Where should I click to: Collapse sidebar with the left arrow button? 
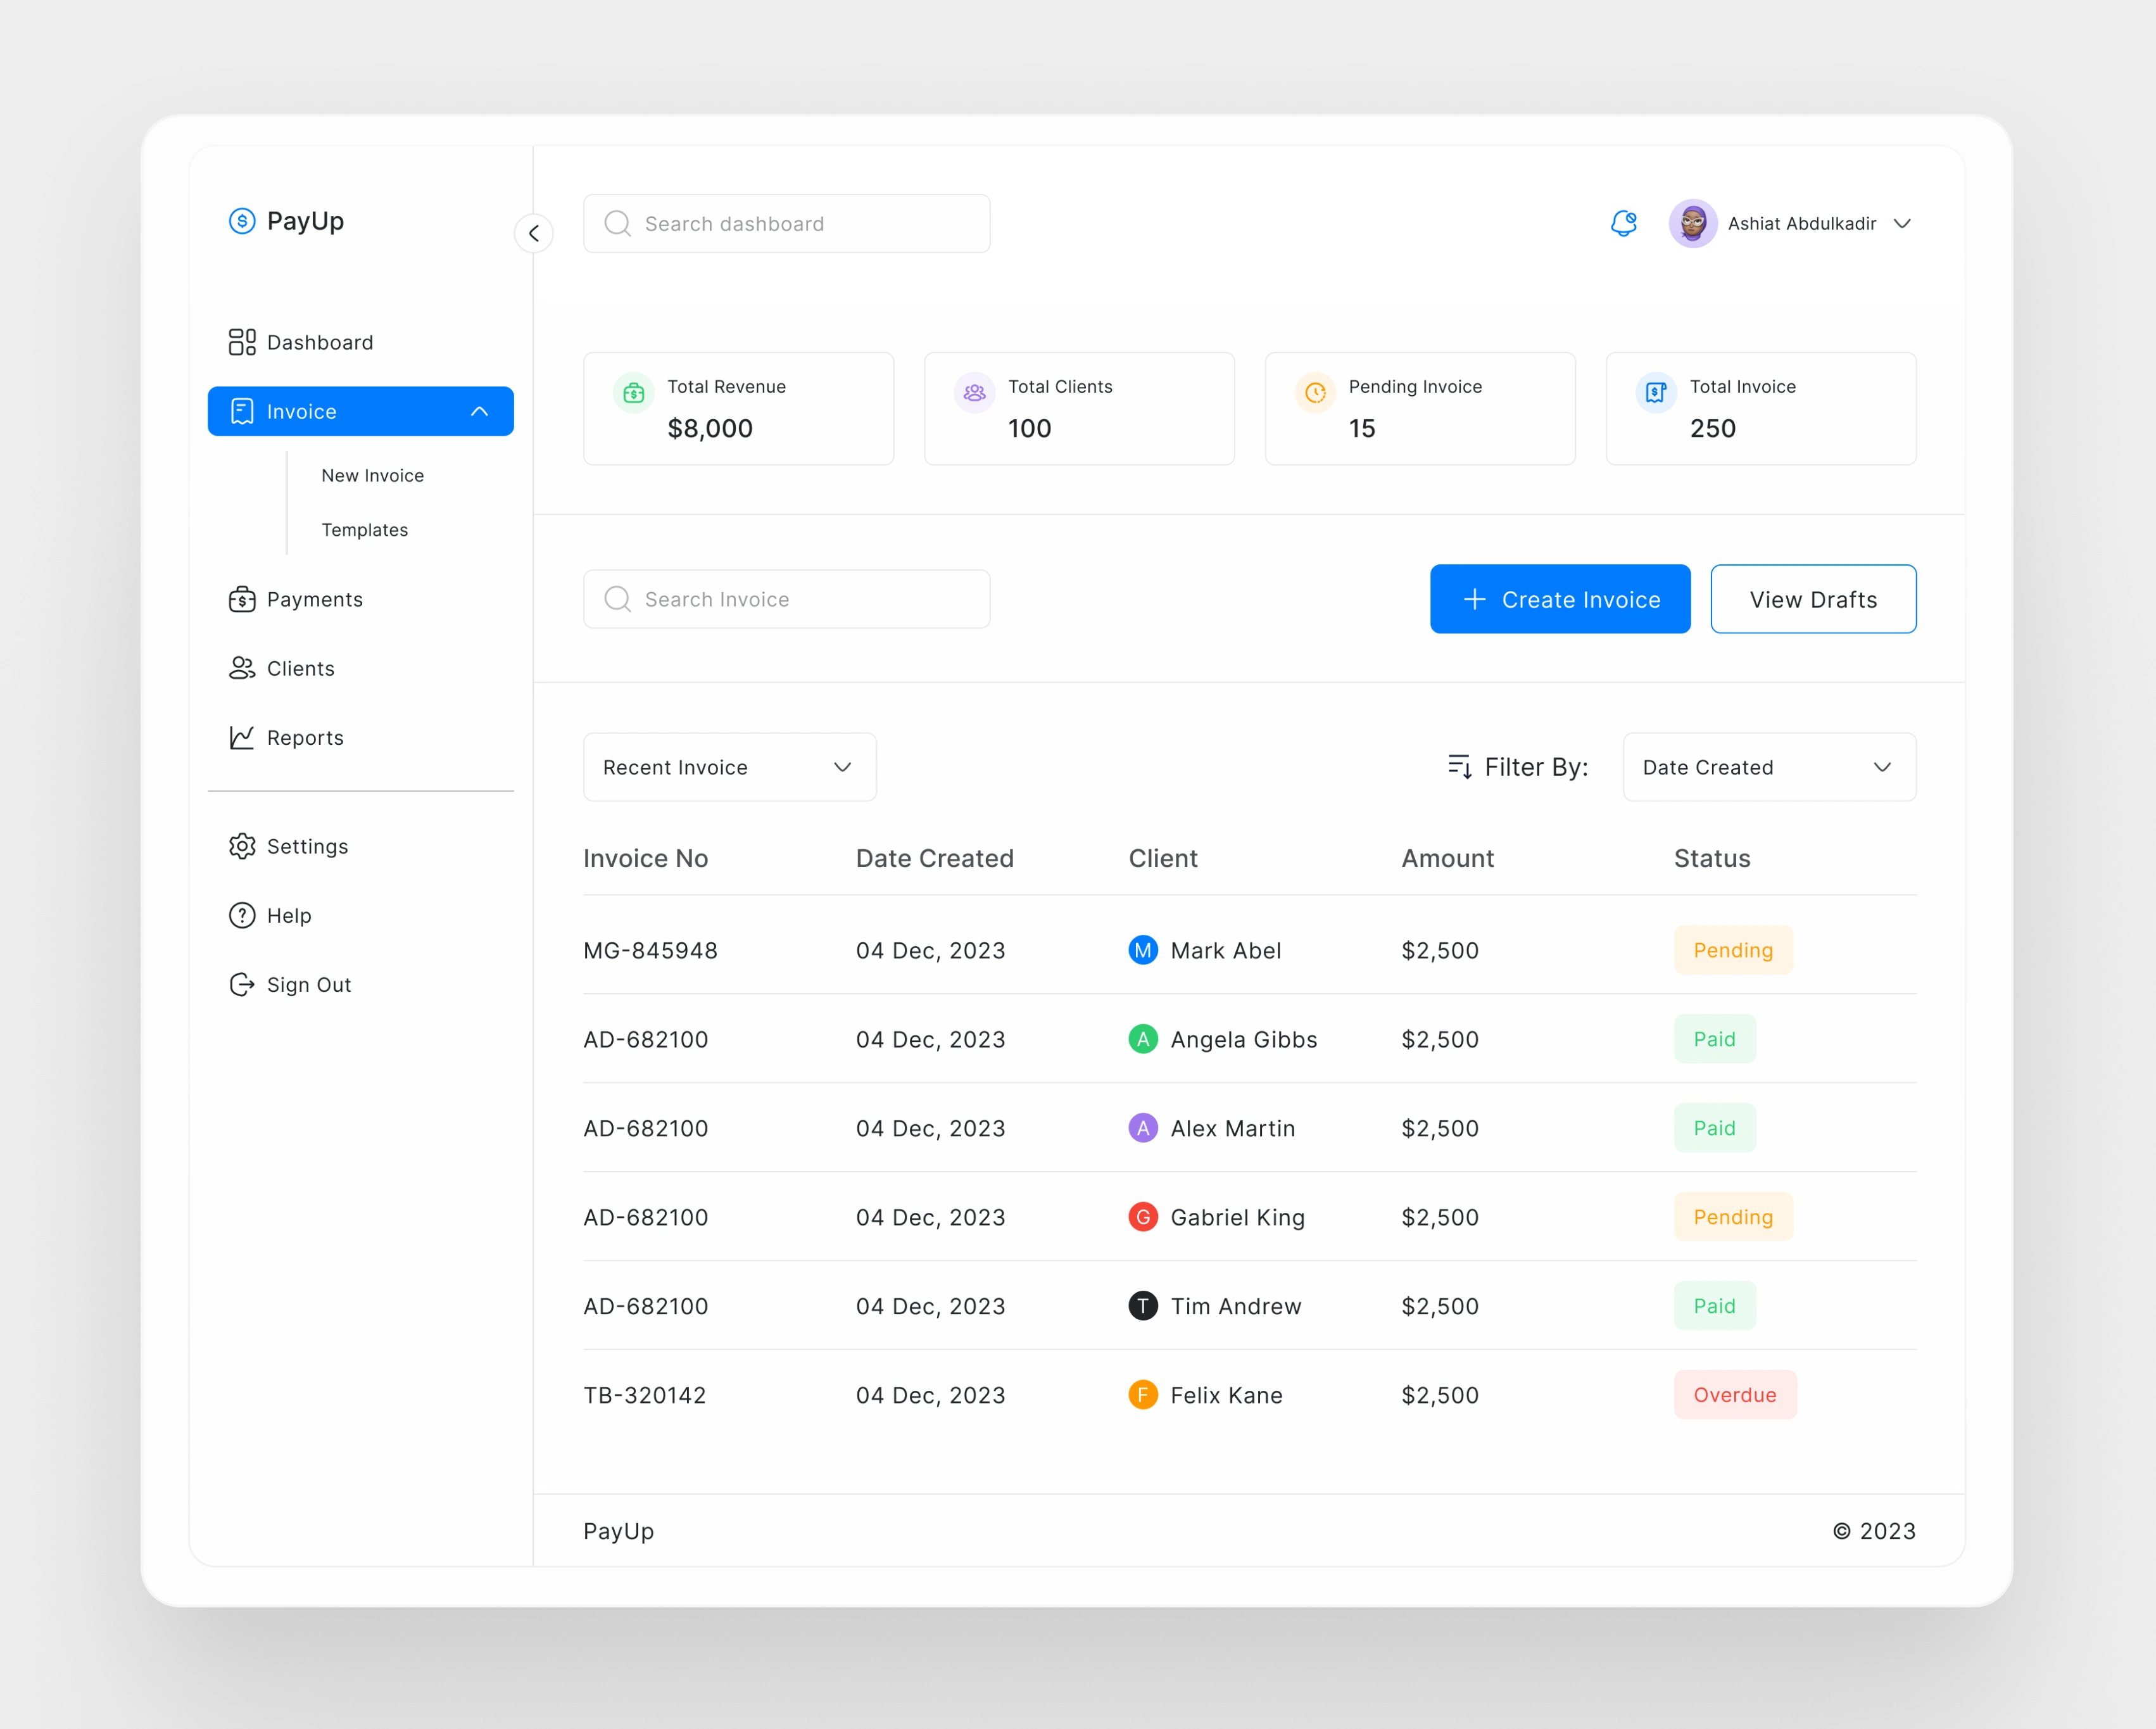tap(534, 233)
